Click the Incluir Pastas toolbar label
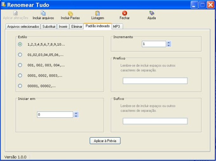The image size is (216, 161). [x=71, y=18]
